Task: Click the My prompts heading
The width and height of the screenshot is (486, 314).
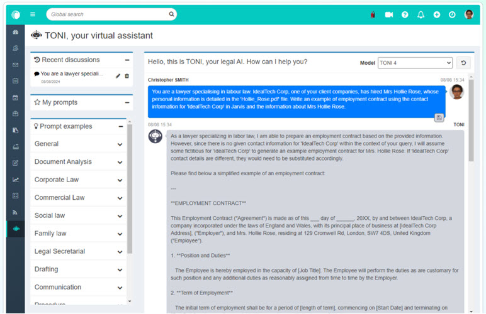Action: point(60,102)
